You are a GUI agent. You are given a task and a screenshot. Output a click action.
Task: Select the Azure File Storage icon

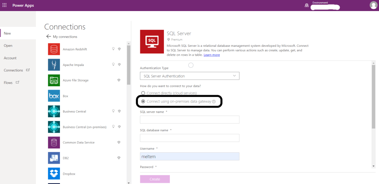click(54, 80)
